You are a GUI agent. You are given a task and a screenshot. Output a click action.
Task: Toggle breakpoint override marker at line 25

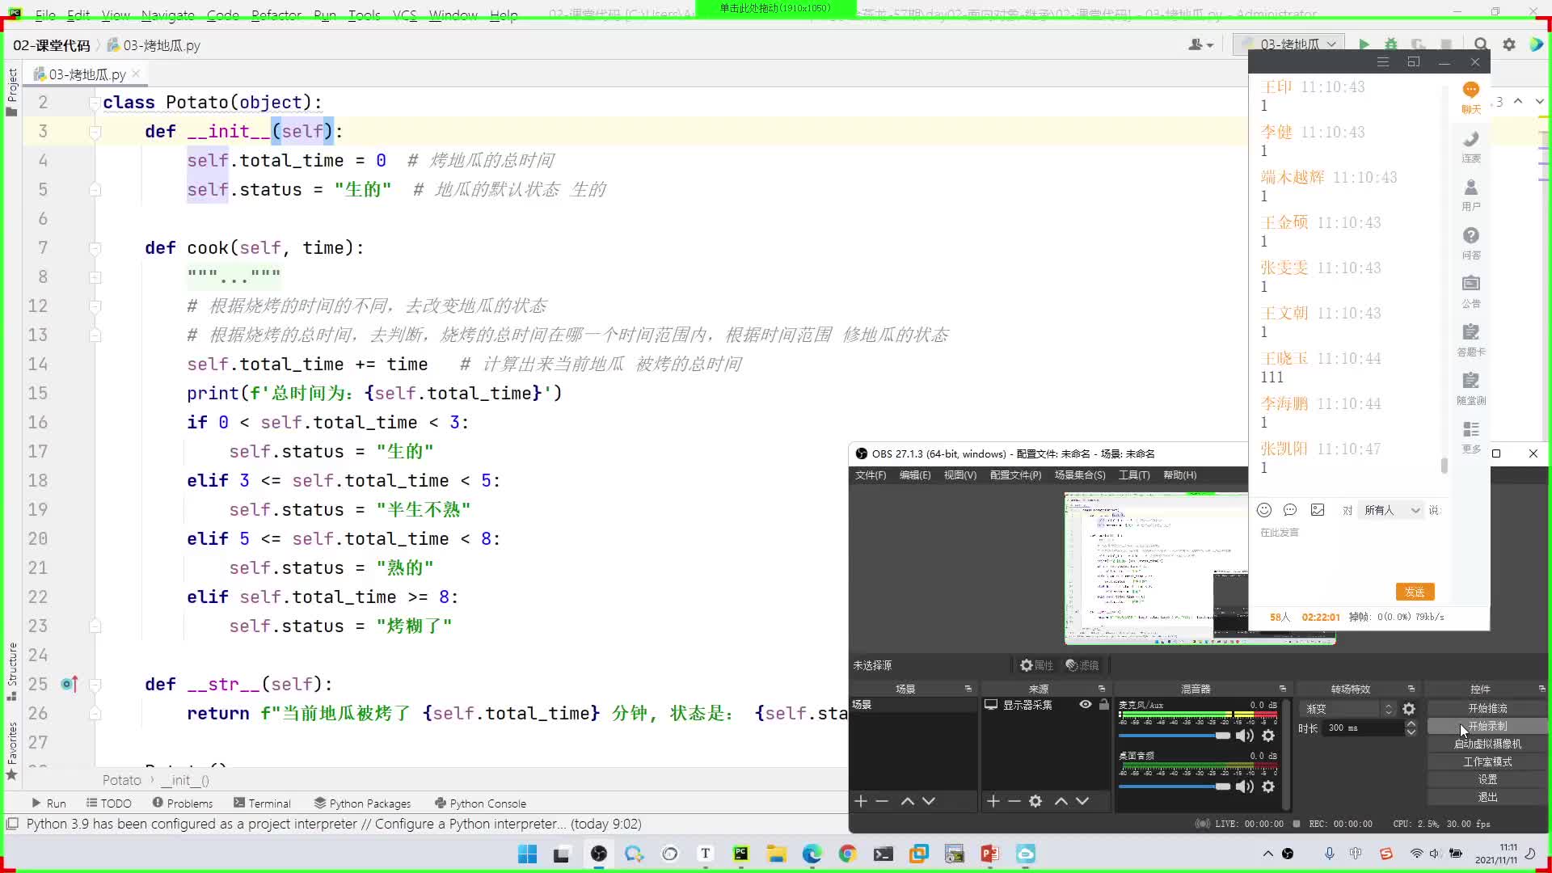(69, 685)
